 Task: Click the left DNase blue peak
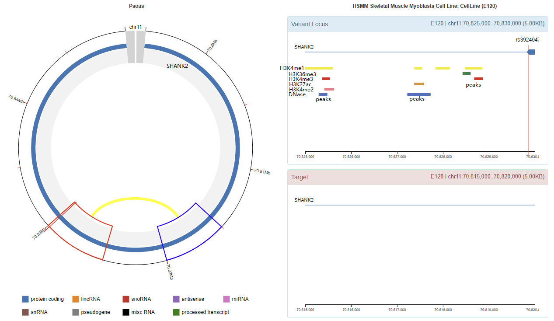click(x=323, y=94)
